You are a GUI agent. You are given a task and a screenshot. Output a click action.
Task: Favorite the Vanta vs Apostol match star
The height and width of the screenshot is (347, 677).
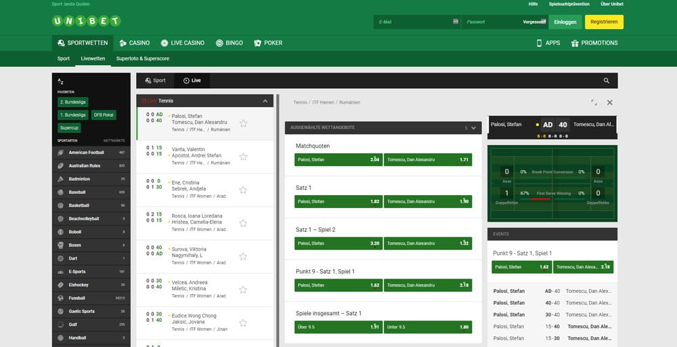244,157
